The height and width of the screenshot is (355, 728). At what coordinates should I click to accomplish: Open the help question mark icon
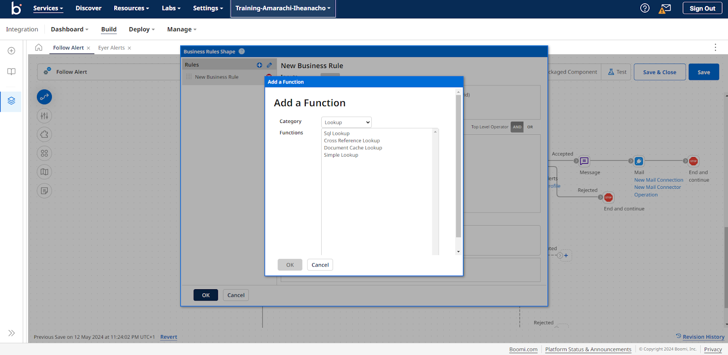pyautogui.click(x=645, y=8)
